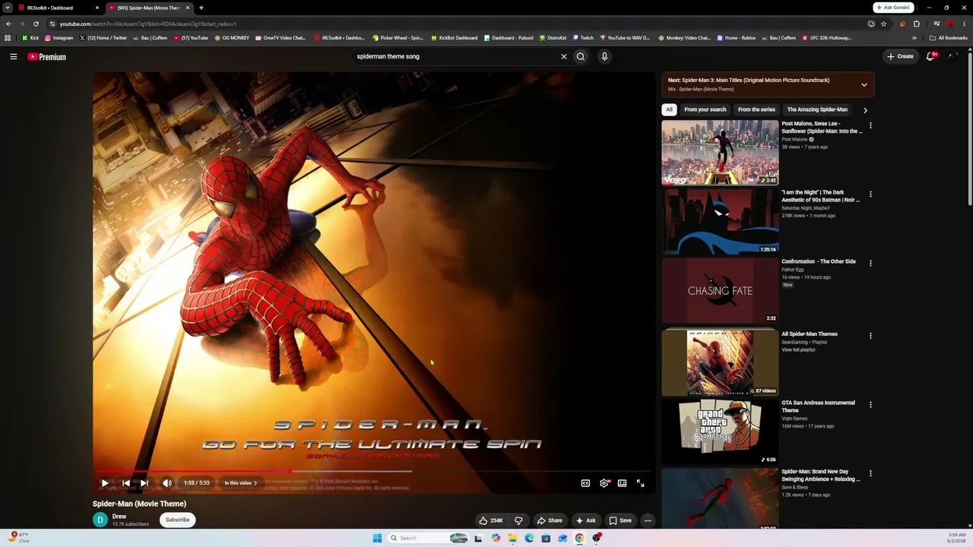This screenshot has width=973, height=547.
Task: Save video to a playlist
Action: coord(620,520)
